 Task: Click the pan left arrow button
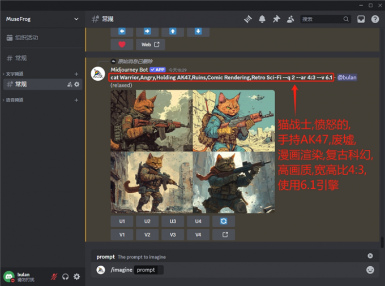coord(122,31)
